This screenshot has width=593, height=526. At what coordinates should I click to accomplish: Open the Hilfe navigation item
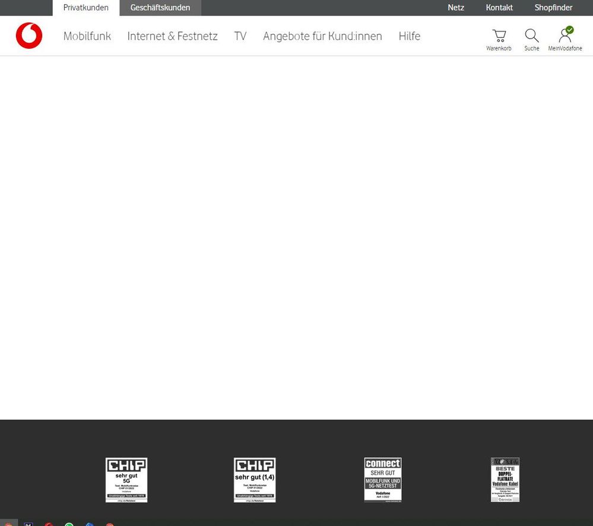[x=409, y=36]
